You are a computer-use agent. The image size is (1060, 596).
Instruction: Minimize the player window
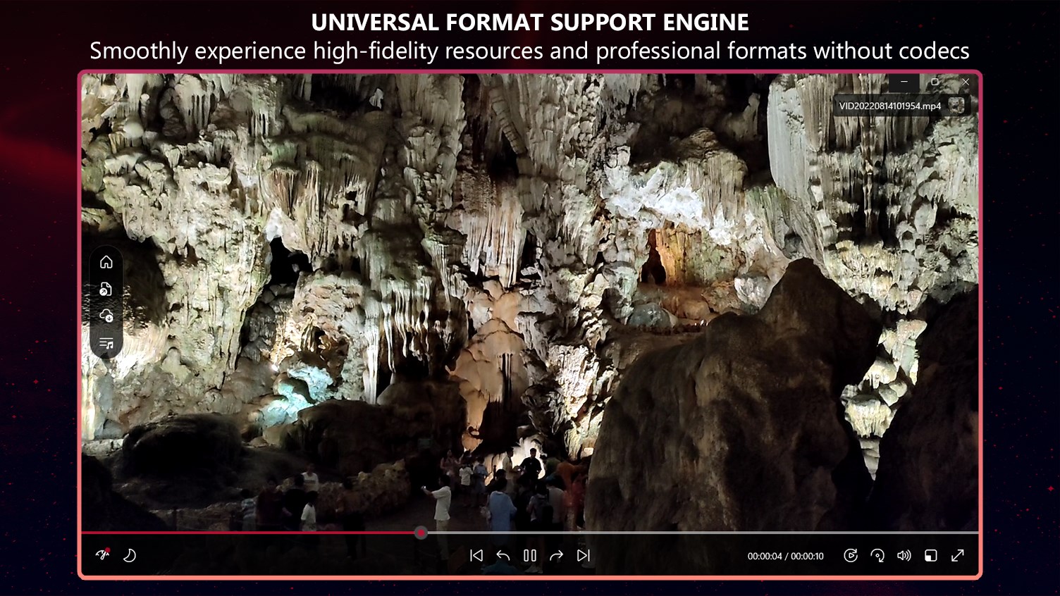(x=904, y=82)
